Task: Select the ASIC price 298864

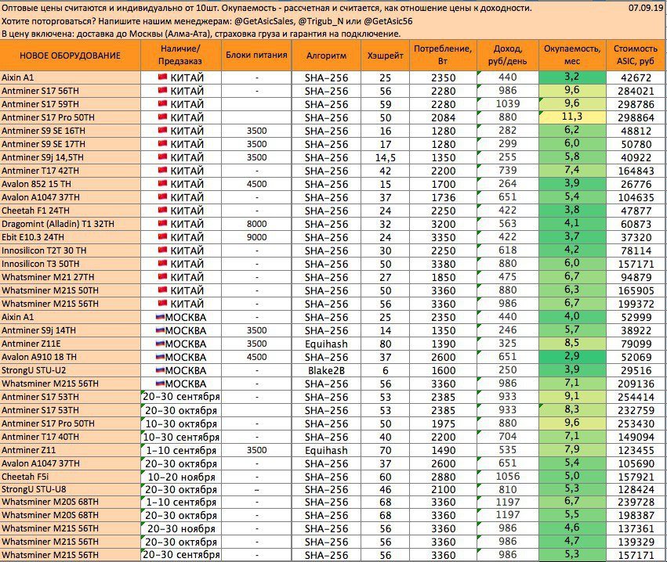Action: [x=636, y=117]
